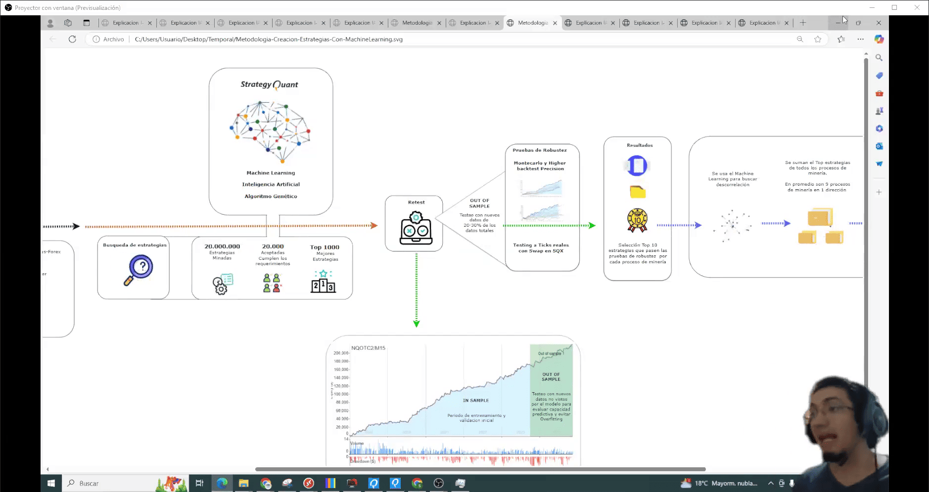Click the StrategyQuant logo text
This screenshot has width=929, height=492.
tap(270, 84)
